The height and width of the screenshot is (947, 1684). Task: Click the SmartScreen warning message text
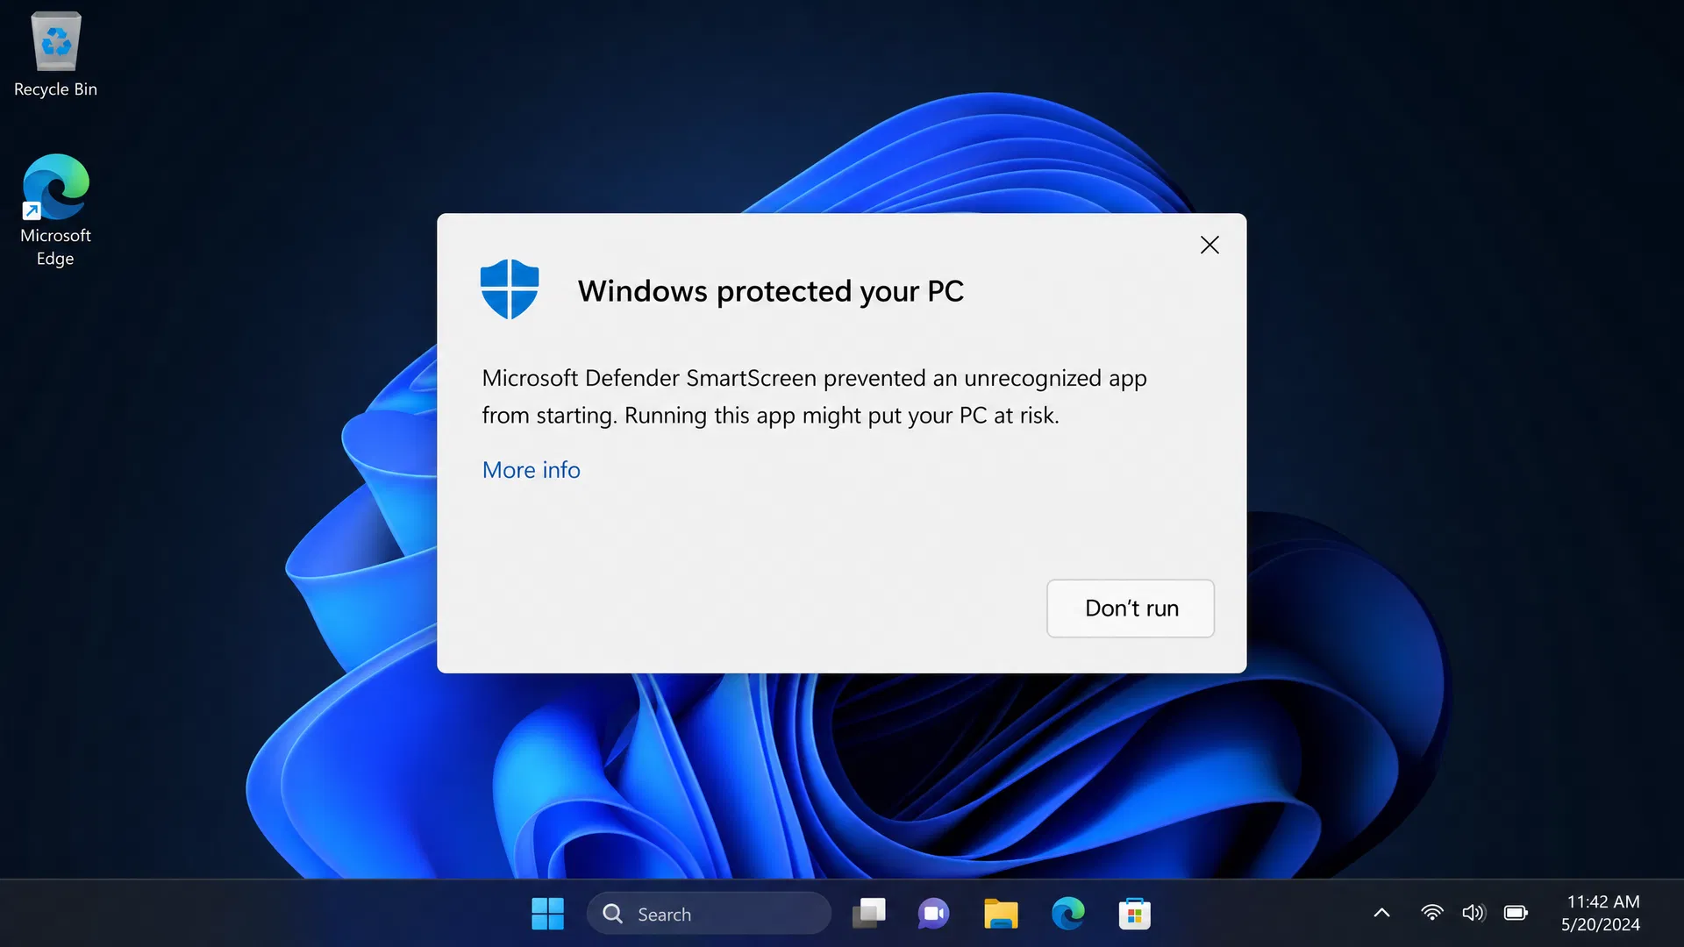[x=814, y=396]
